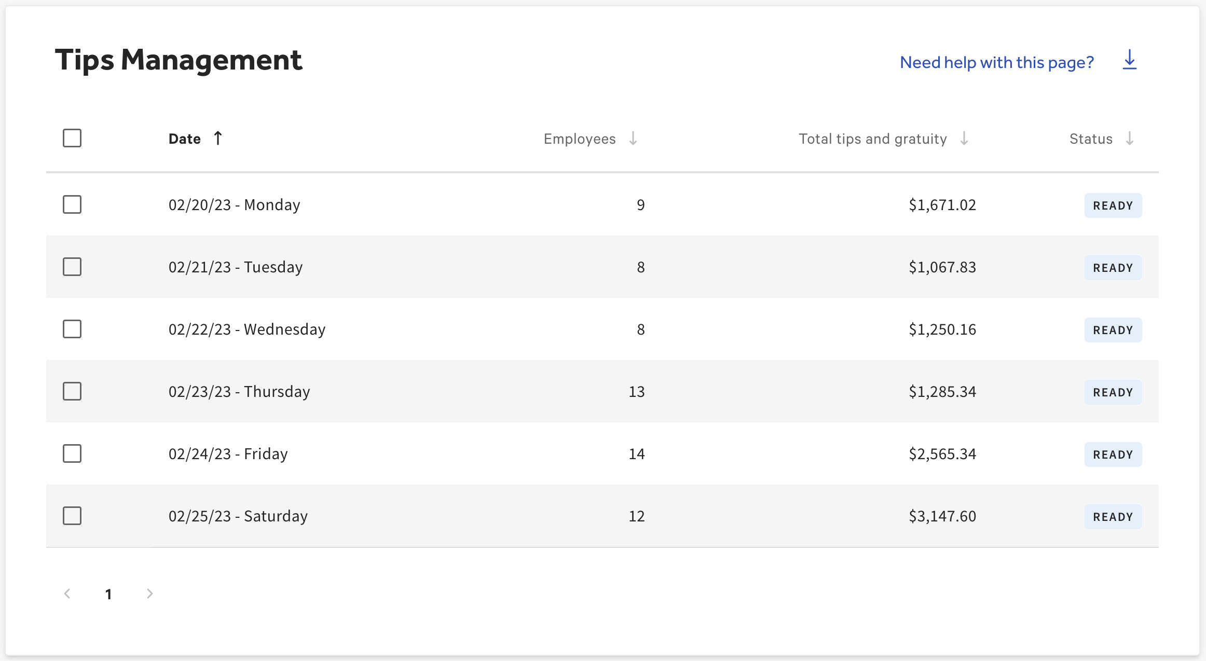Click the next page chevron
Image resolution: width=1206 pixels, height=661 pixels.
pos(150,594)
